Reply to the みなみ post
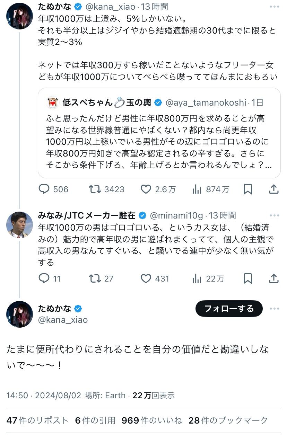The width and height of the screenshot is (287, 435). pyautogui.click(x=44, y=278)
